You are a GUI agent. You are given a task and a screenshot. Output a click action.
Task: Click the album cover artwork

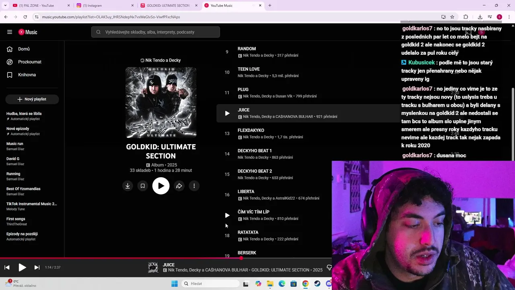[x=161, y=102]
